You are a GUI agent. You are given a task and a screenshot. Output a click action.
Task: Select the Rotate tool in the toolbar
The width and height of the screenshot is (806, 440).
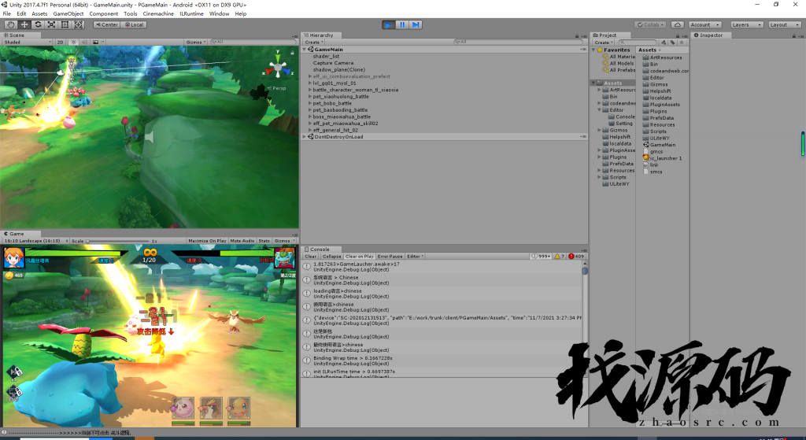(x=38, y=24)
